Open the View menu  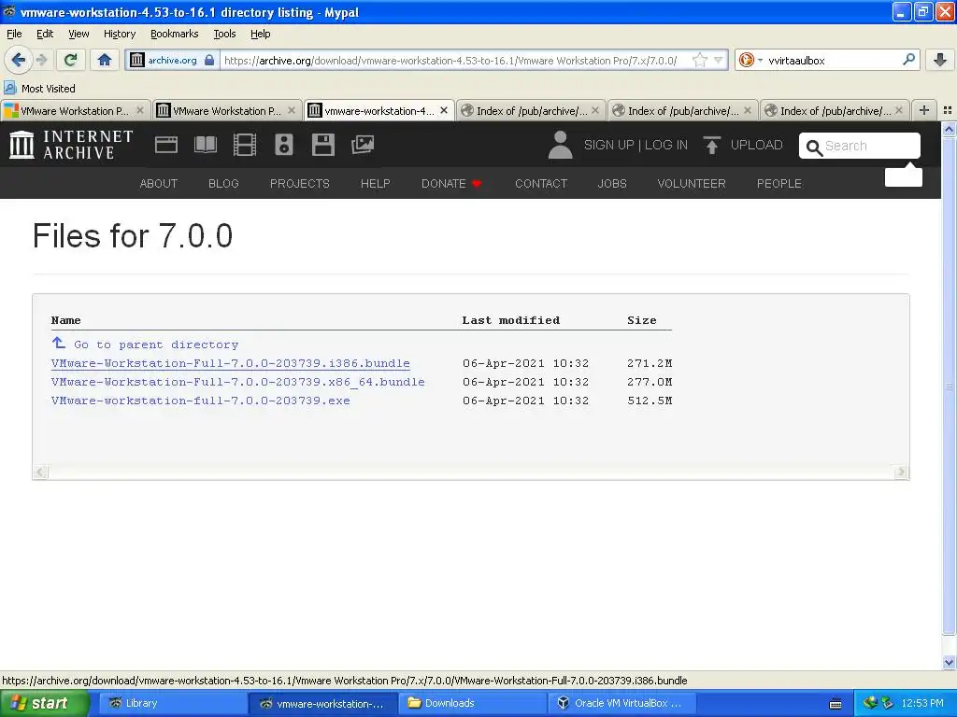tap(79, 34)
